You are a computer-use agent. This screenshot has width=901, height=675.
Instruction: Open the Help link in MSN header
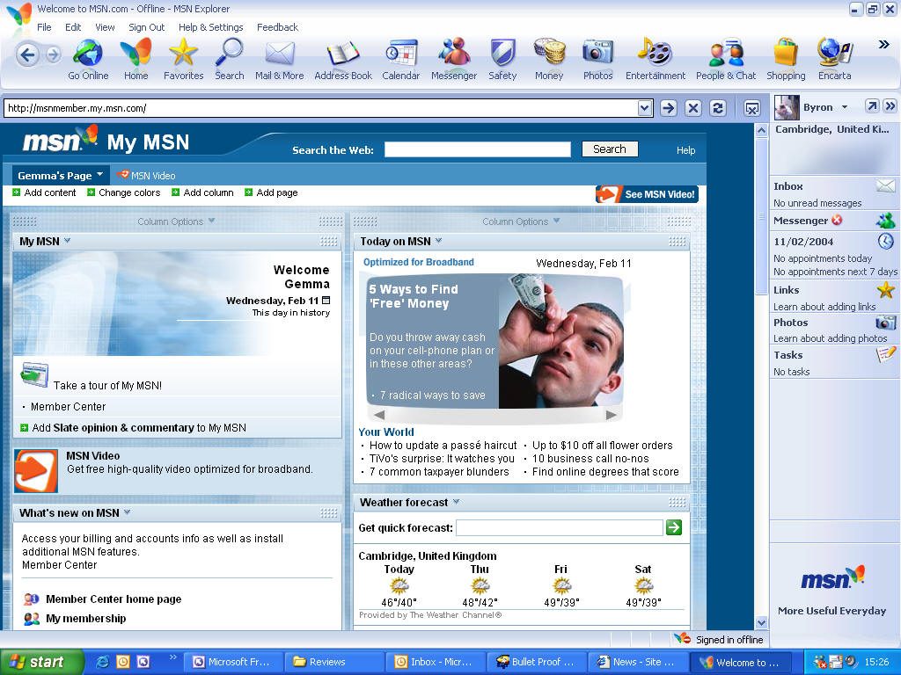click(x=685, y=149)
